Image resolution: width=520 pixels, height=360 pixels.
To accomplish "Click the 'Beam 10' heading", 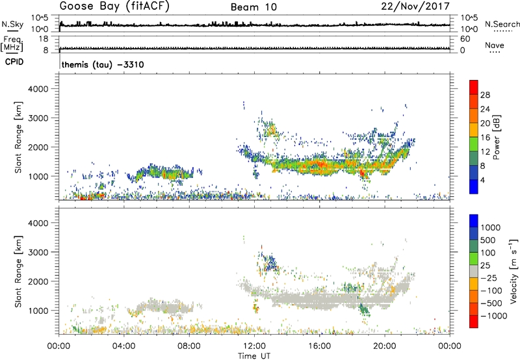I will click(x=253, y=7).
